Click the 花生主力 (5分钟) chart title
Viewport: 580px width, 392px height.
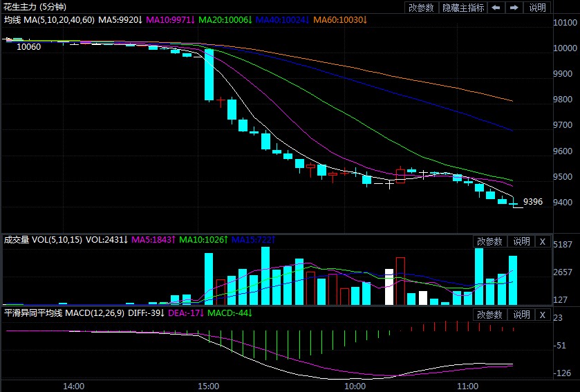35,7
